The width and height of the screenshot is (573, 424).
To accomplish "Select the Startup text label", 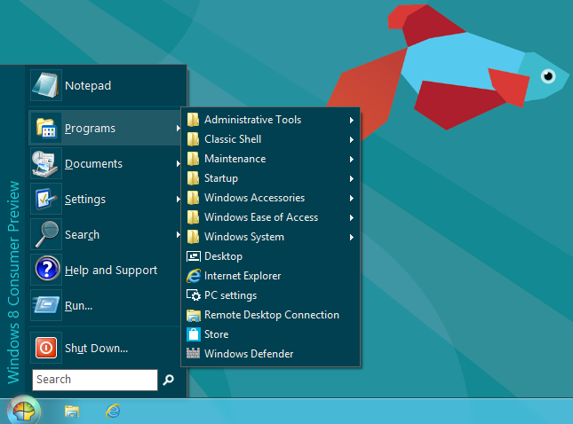I will (221, 178).
